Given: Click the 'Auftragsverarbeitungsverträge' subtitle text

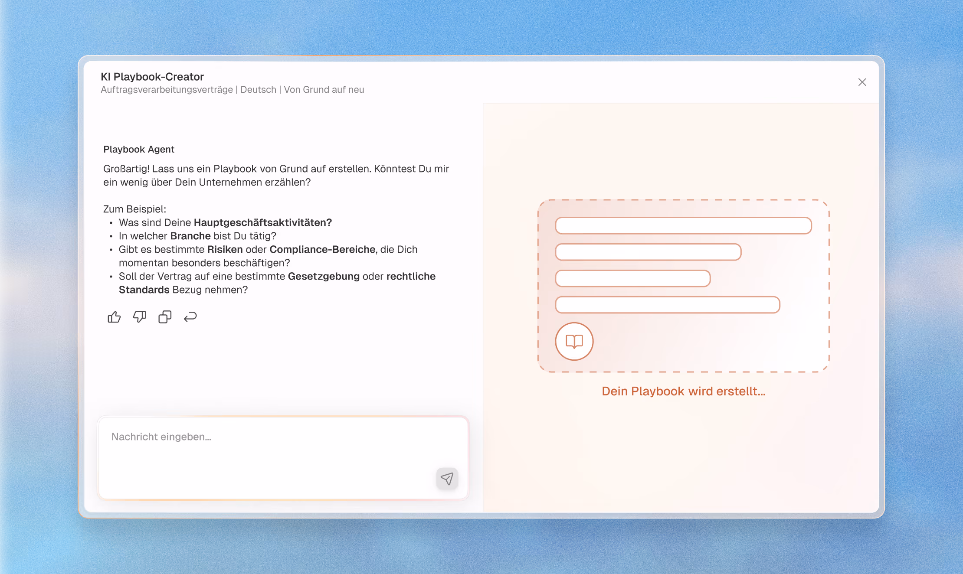Looking at the screenshot, I should tap(167, 90).
